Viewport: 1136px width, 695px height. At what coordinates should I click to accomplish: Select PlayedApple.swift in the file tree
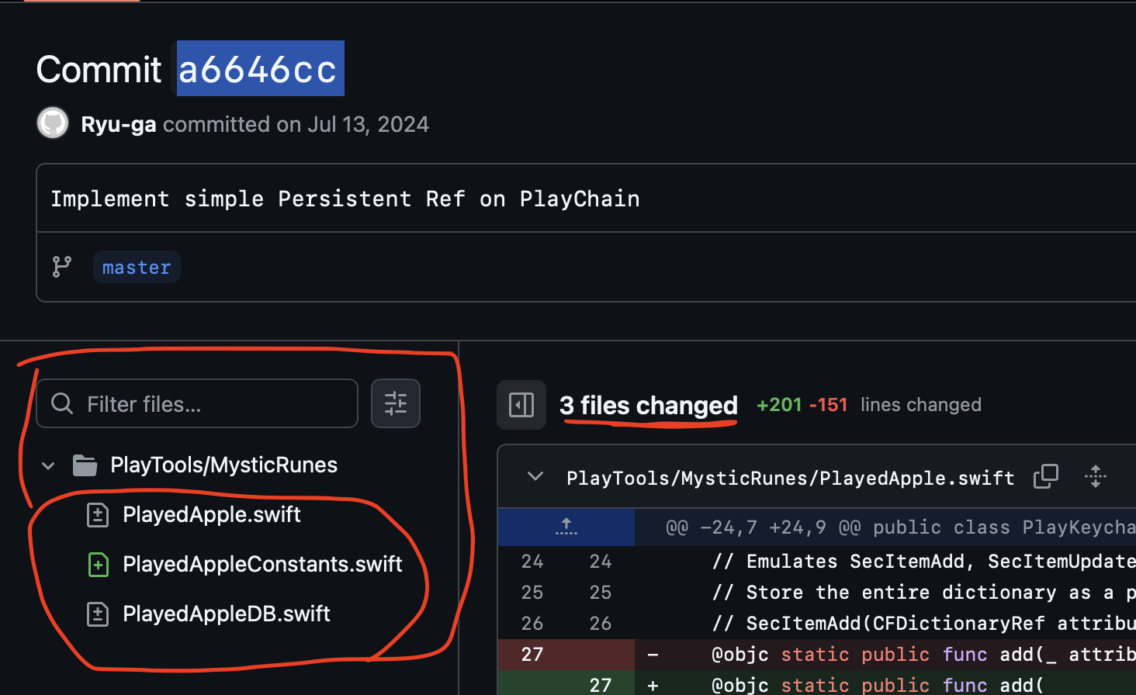(x=212, y=515)
